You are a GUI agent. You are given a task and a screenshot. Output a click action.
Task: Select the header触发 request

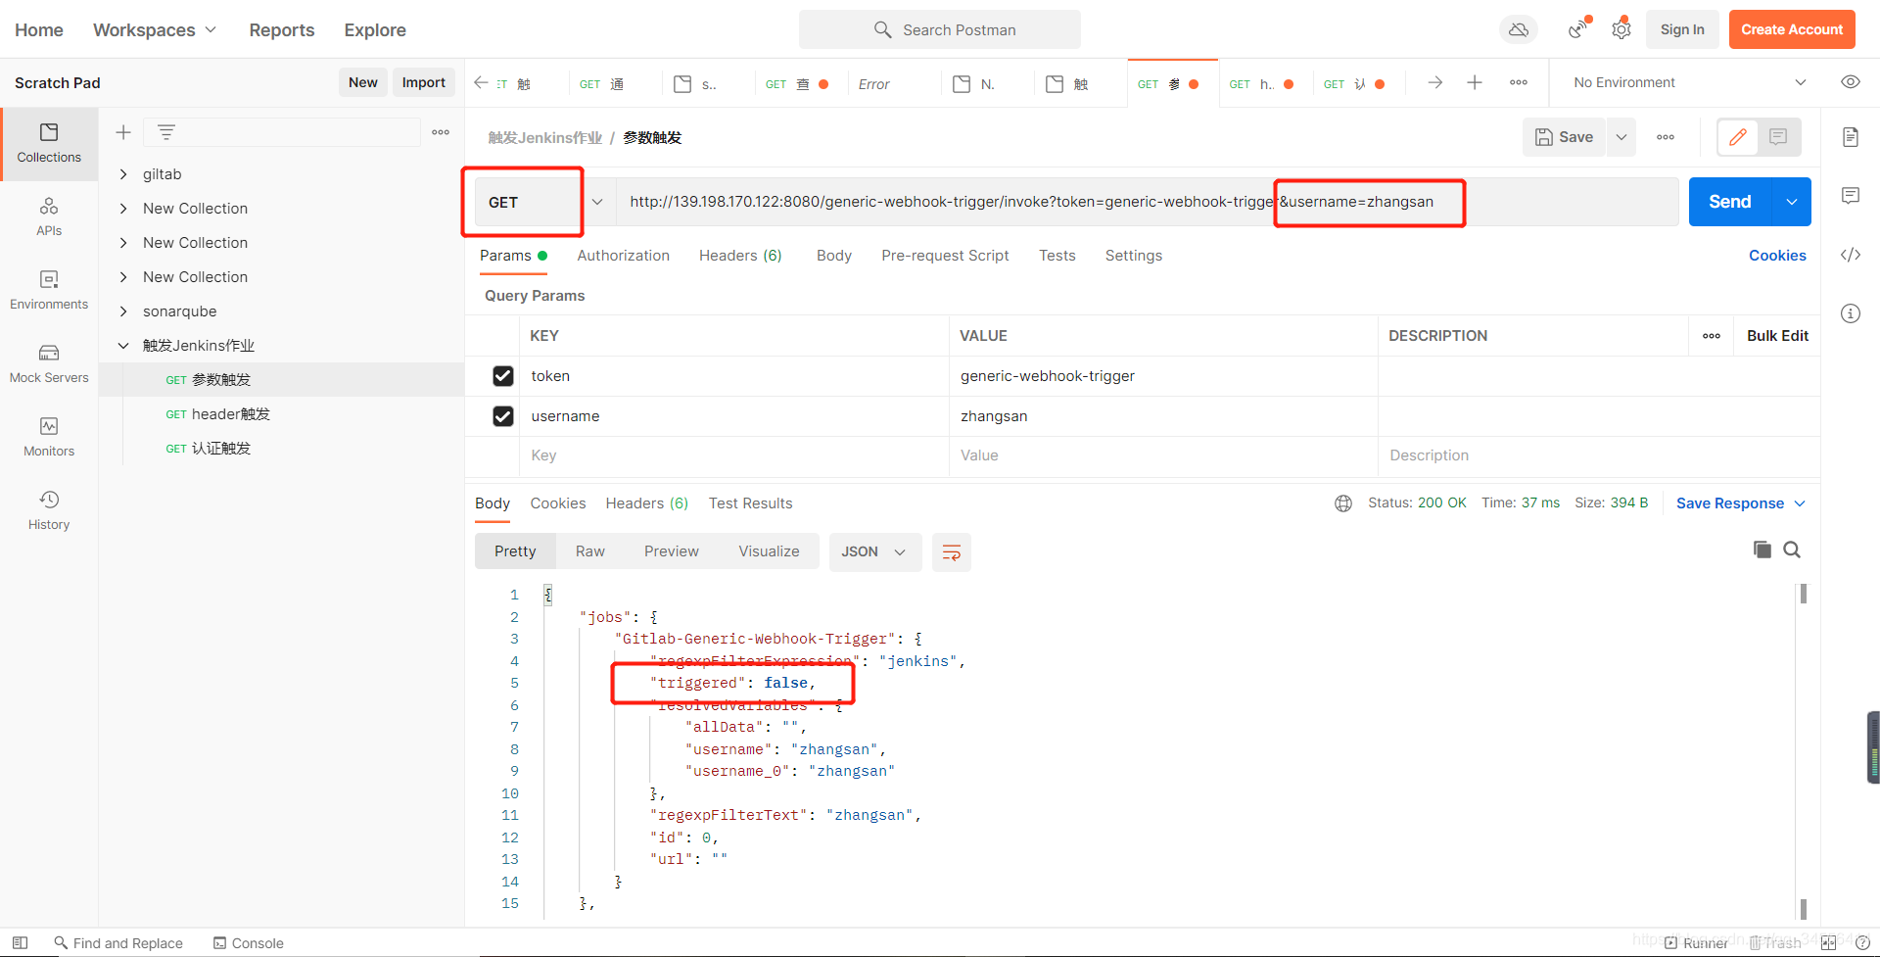230,414
